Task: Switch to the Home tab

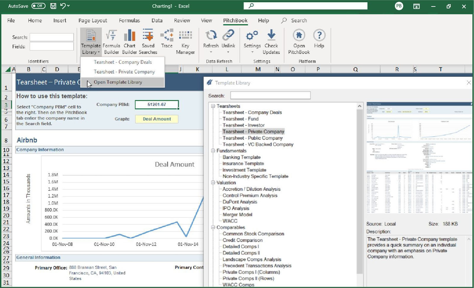Action: 35,20
